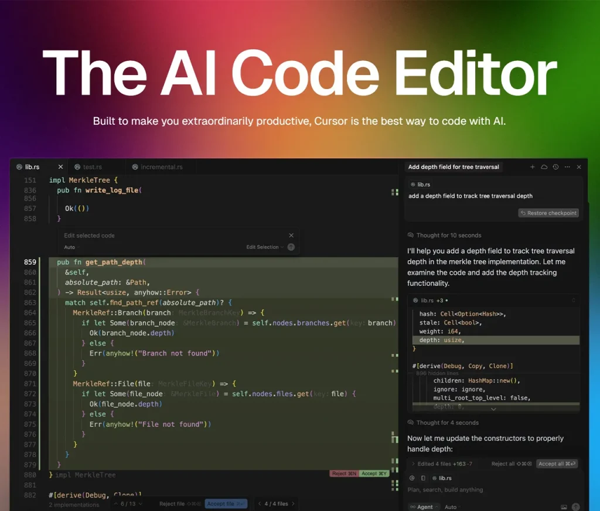Select the Add depth field for tree traversal chat tab
The width and height of the screenshot is (600, 511).
454,167
